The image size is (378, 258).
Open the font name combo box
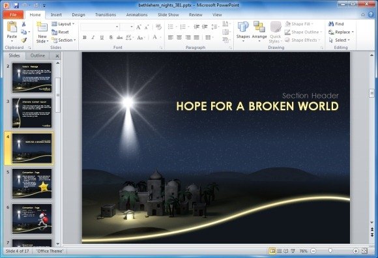tap(100, 27)
